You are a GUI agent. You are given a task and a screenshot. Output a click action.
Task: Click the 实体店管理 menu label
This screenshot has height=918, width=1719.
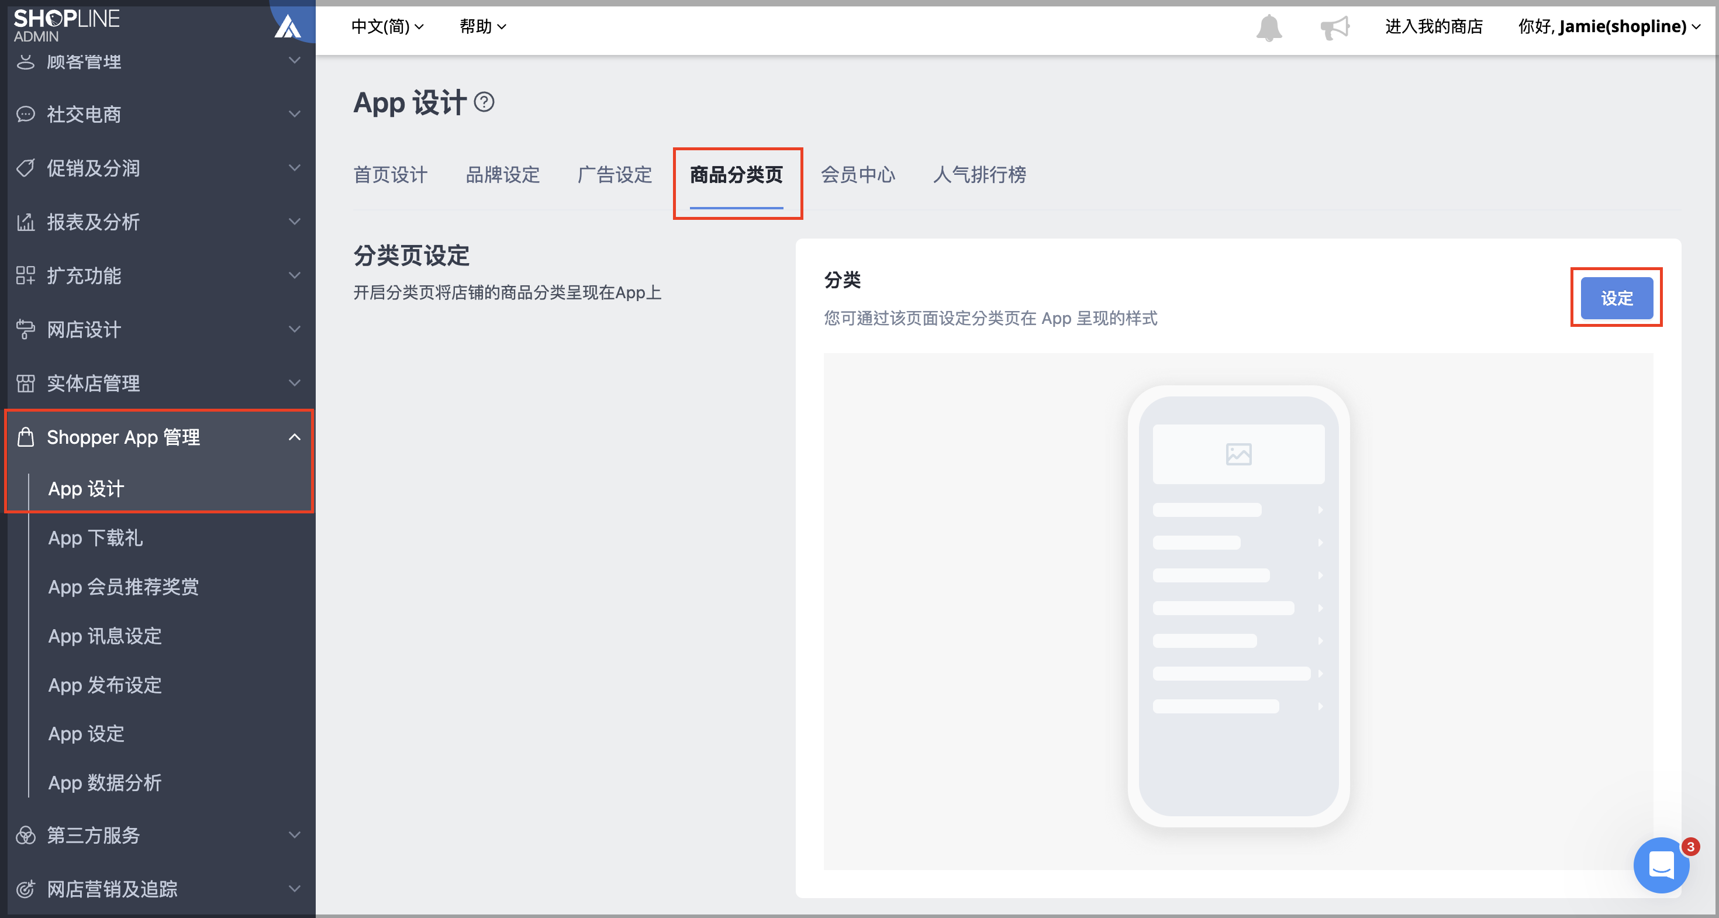94,384
